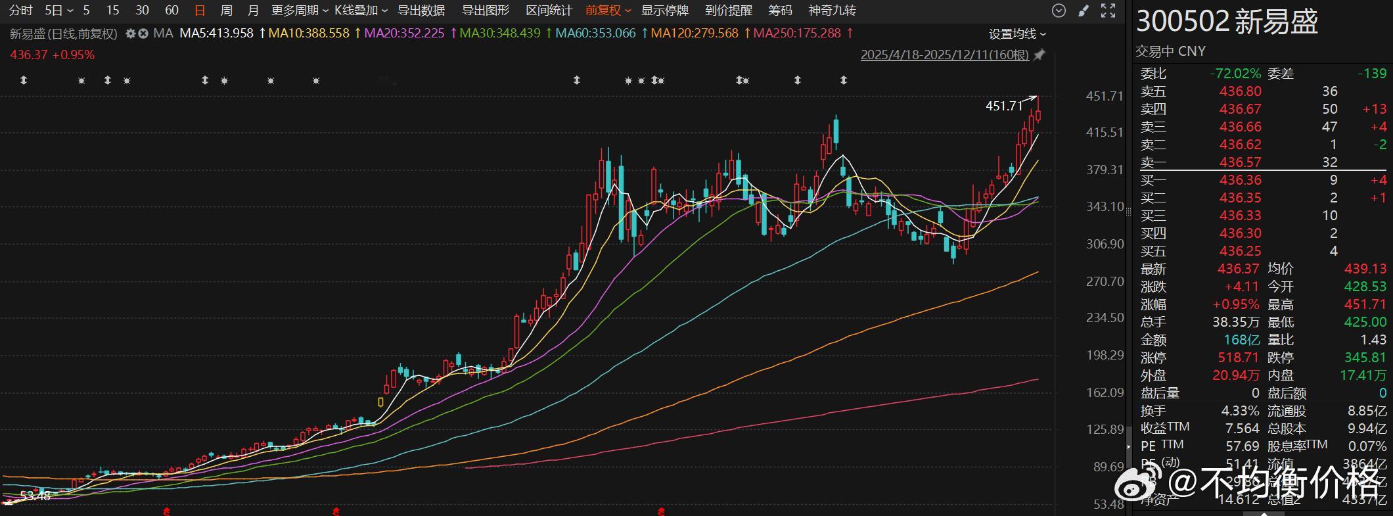Viewport: 1393px width, 516px height.
Task: Open the 前复权 adjustment dropdown
Action: pos(608,11)
